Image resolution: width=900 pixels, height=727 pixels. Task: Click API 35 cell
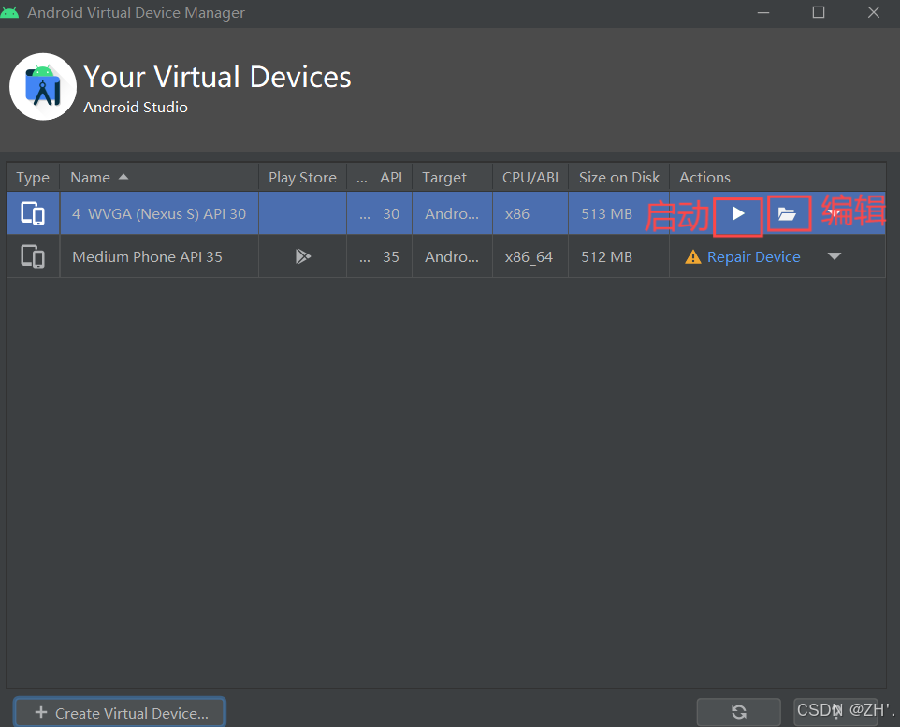[x=391, y=256]
